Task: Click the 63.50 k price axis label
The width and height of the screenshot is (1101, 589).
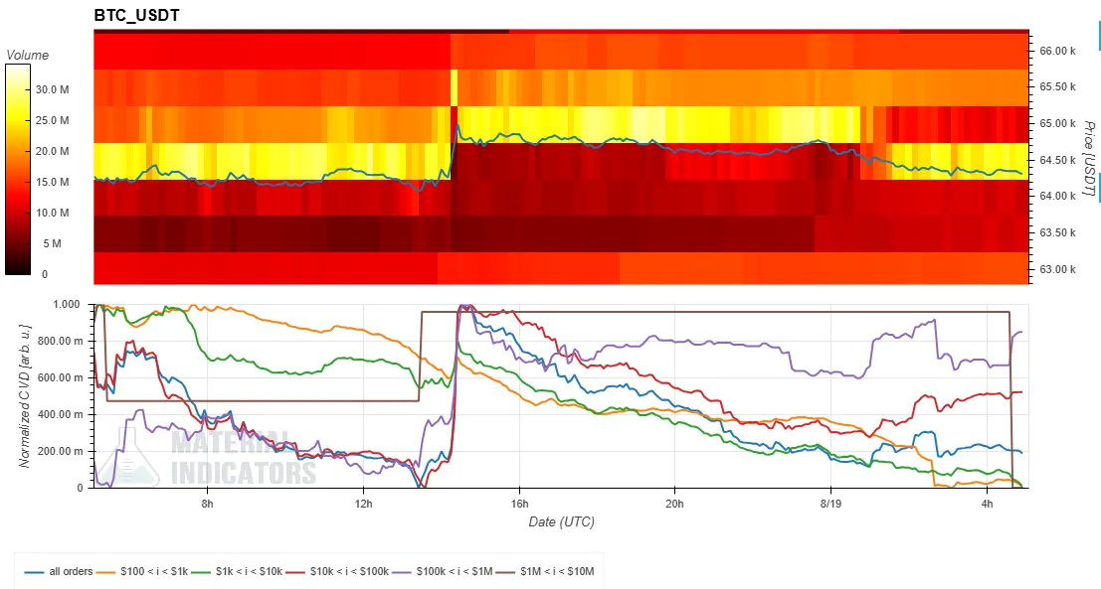Action: 1057,232
